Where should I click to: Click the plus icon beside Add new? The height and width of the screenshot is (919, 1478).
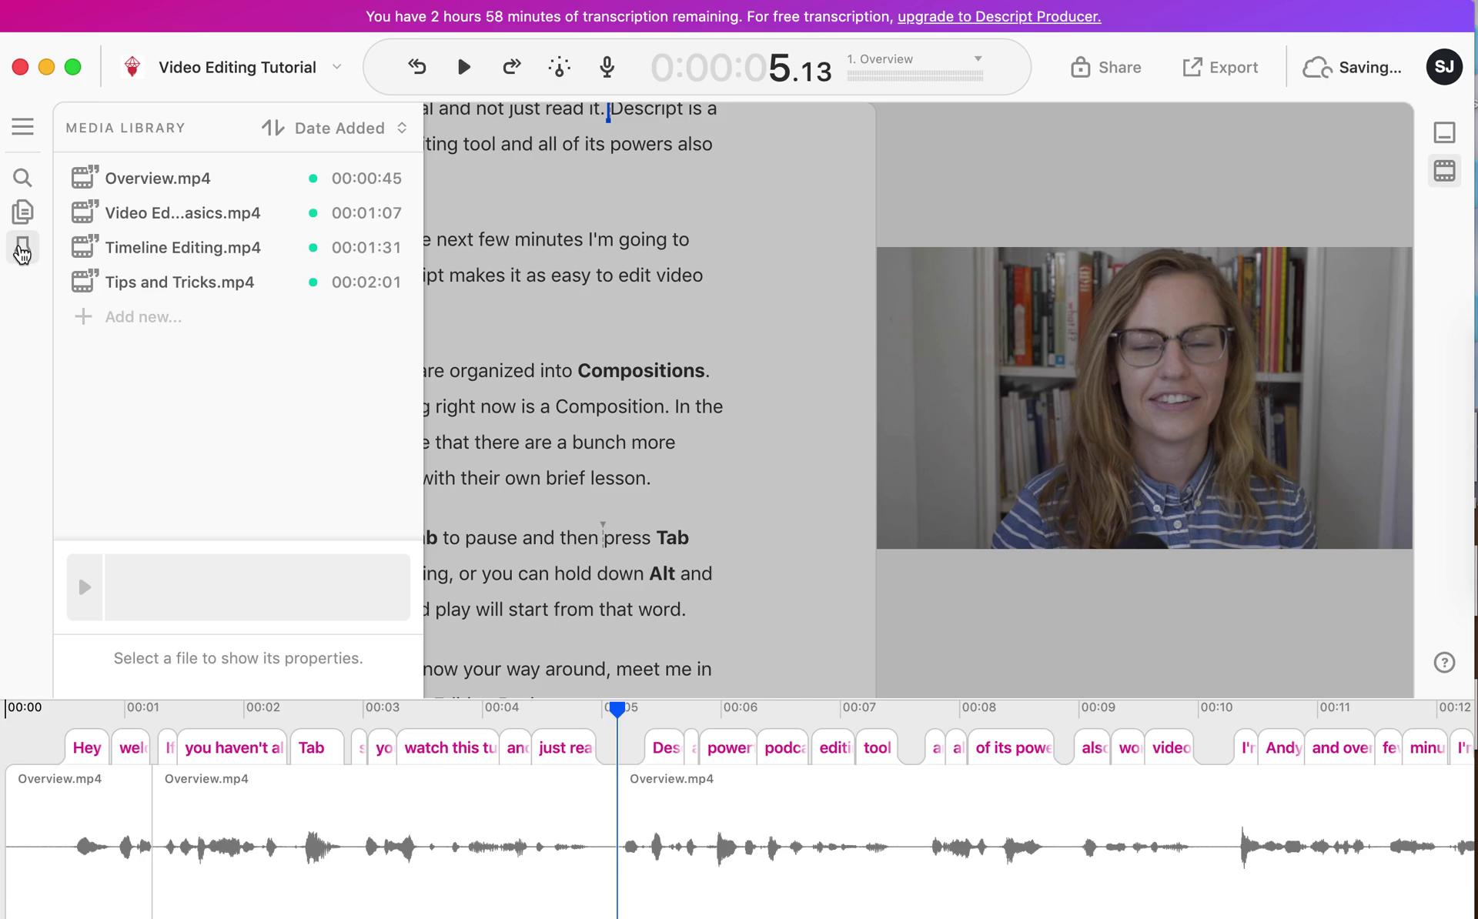83,316
